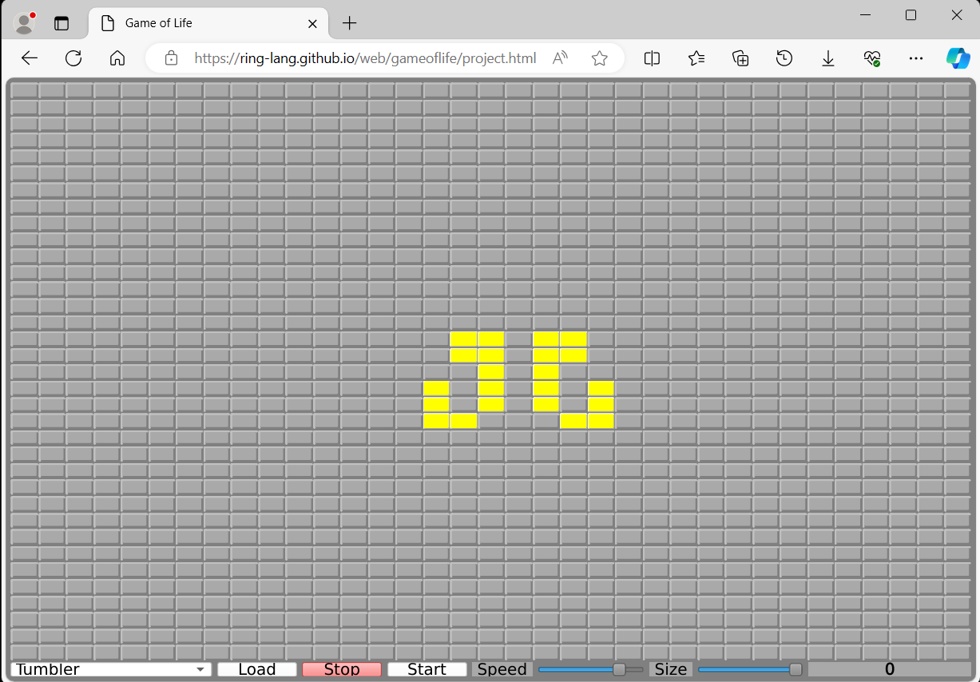
Task: Click the address bar URL
Action: tap(365, 58)
